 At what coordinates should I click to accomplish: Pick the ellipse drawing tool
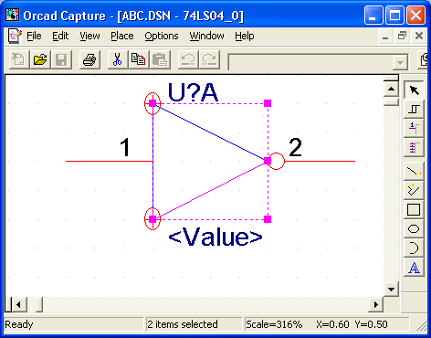click(414, 229)
